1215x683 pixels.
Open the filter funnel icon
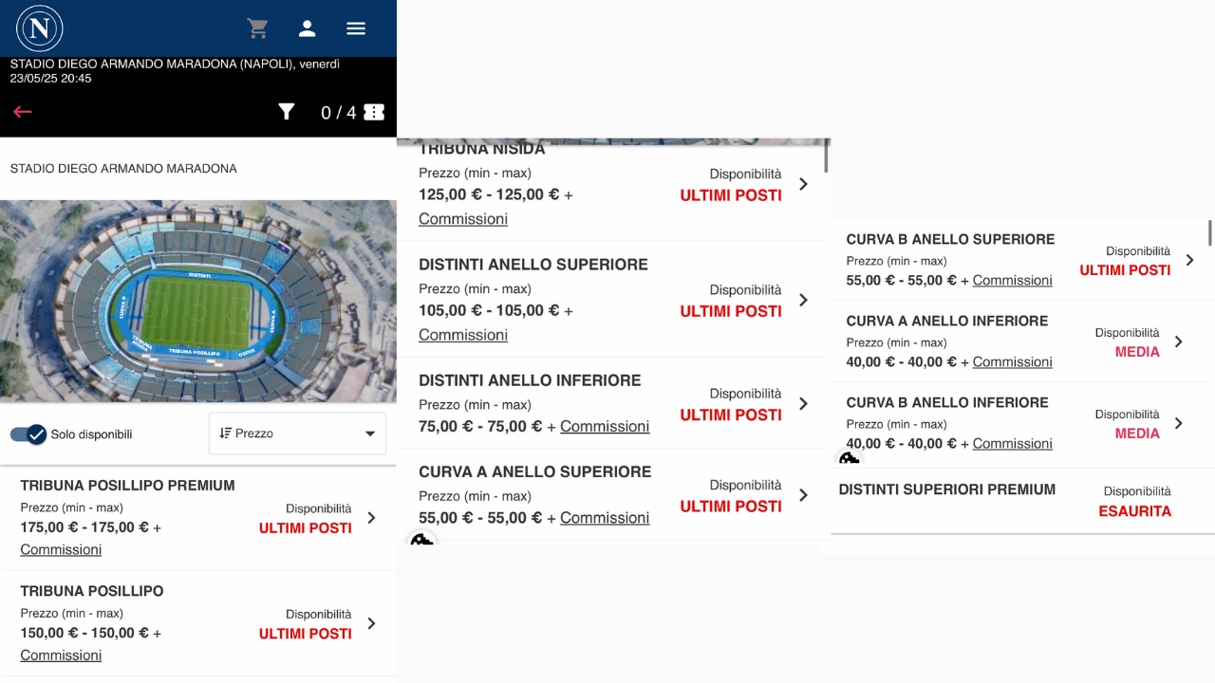pos(287,112)
